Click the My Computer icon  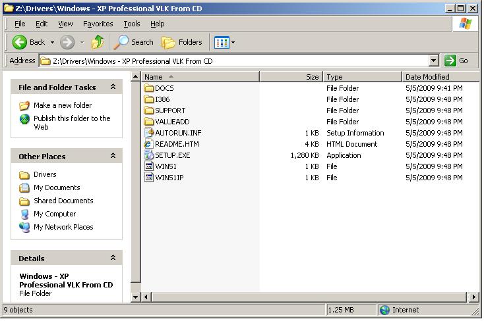24,214
